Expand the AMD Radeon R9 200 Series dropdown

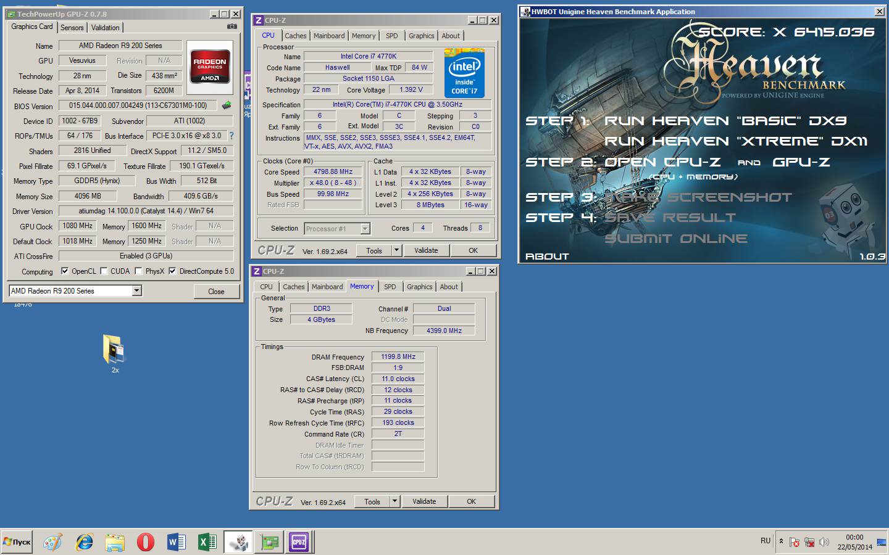[x=137, y=290]
